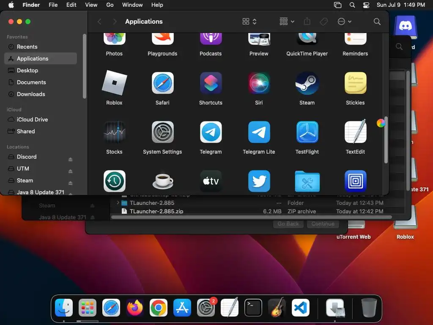
Task: Click Go Back in the background dialog
Action: [288, 223]
